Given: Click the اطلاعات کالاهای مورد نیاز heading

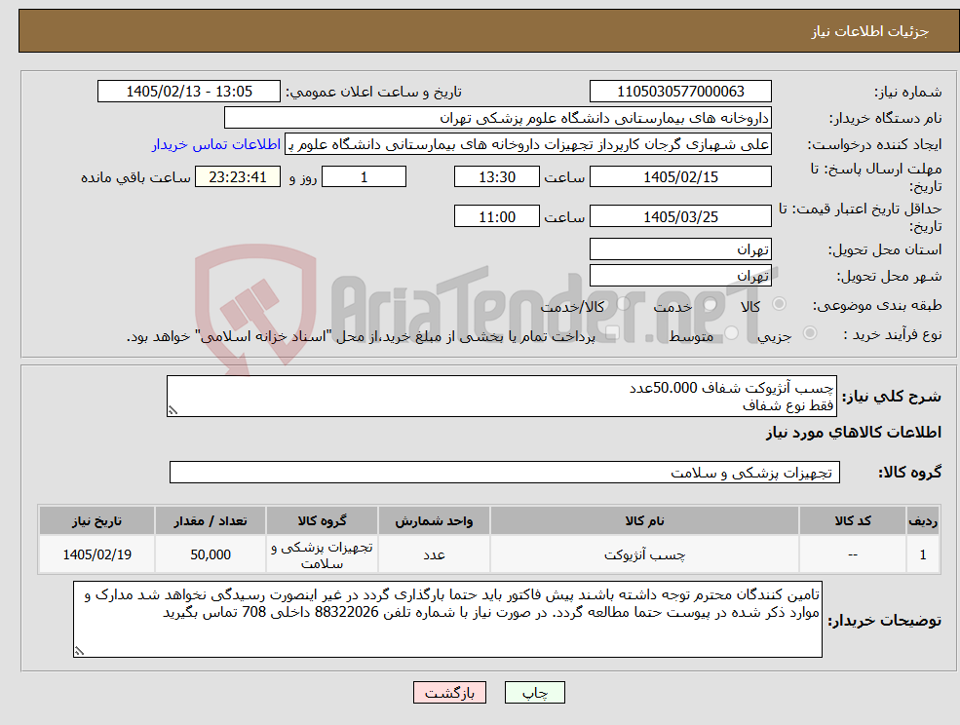Looking at the screenshot, I should point(854,433).
